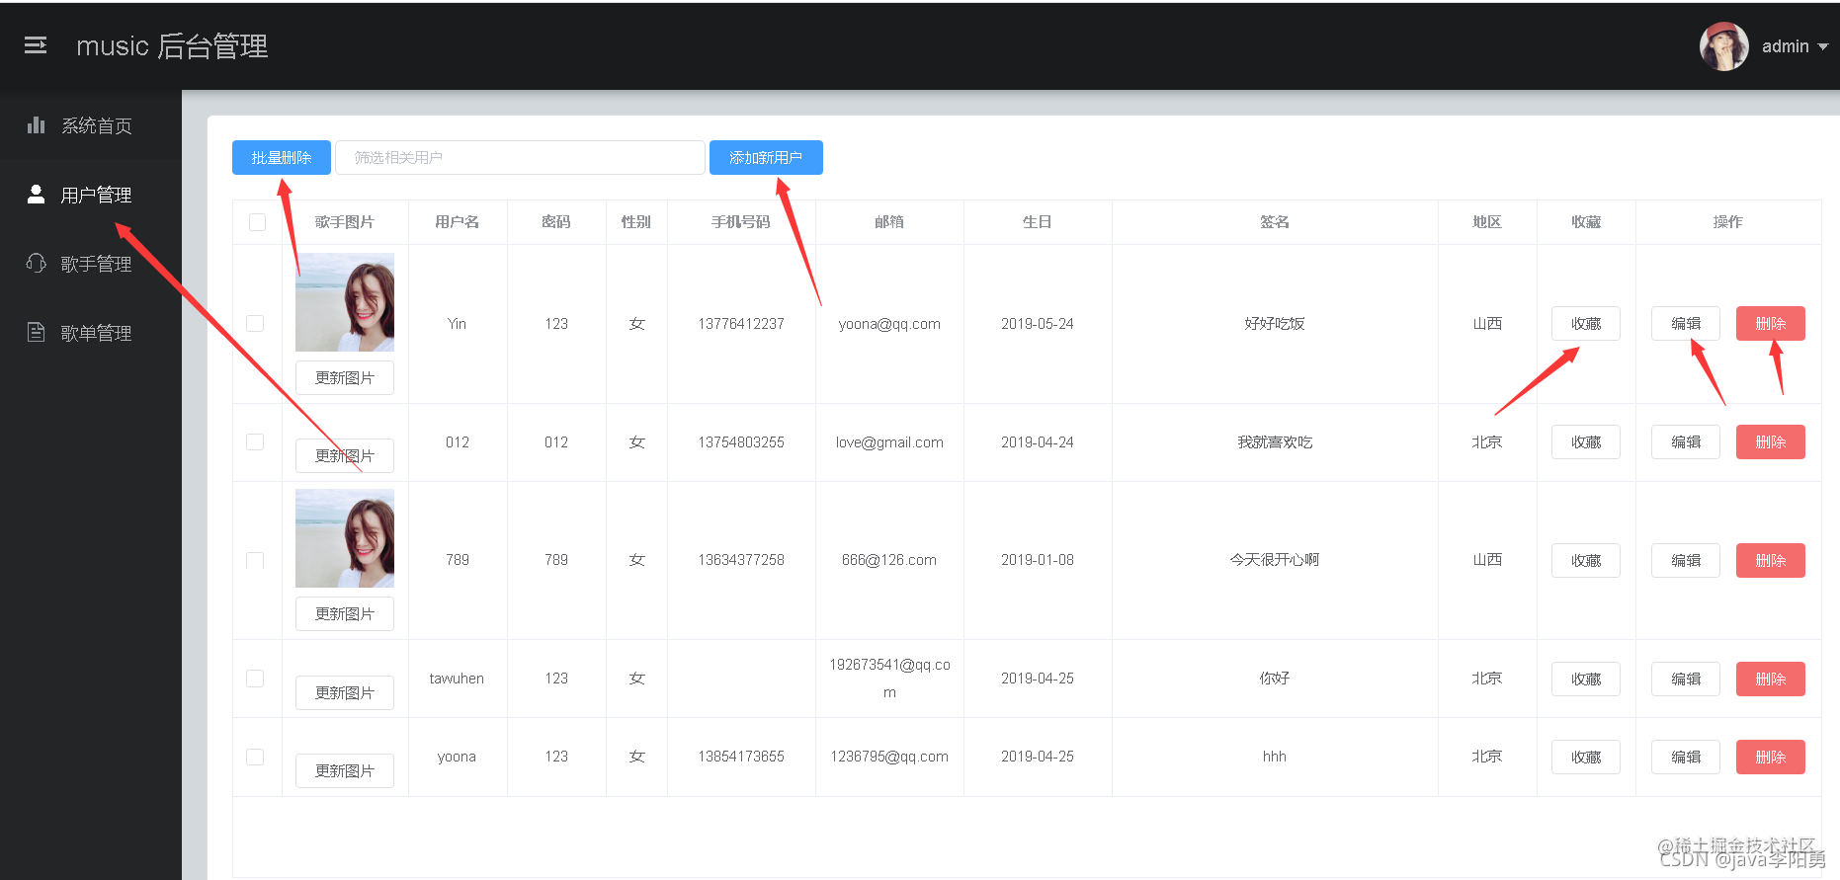Click 更新图片 for user Yin
1840x880 pixels.
pos(345,378)
